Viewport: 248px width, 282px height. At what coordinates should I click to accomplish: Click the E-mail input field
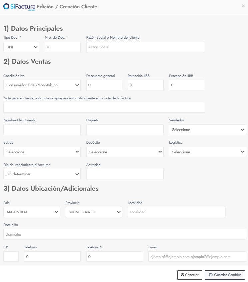point(197,257)
